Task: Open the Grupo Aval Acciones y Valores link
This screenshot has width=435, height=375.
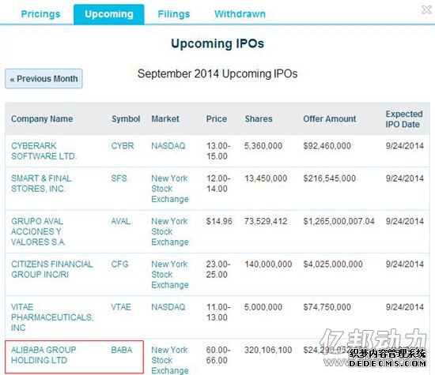Action: (x=38, y=231)
